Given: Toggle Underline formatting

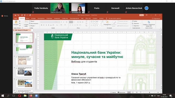Looking at the screenshot, I should pyautogui.click(x=46, y=25).
